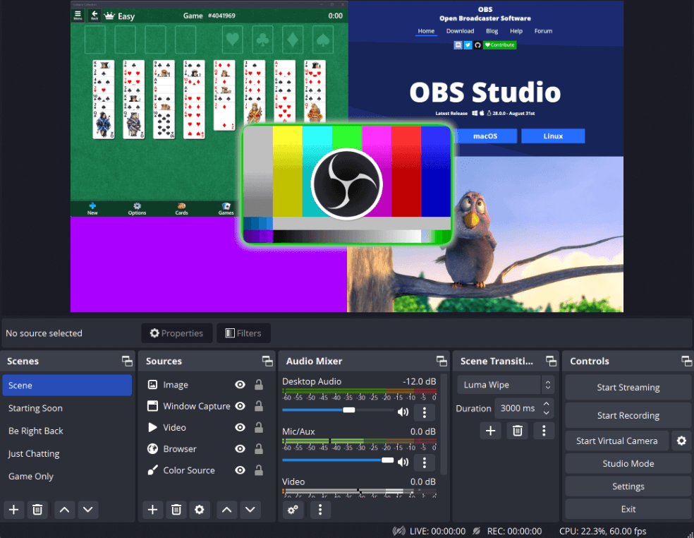The width and height of the screenshot is (694, 538).
Task: Click the 3000 ms duration field
Action: (518, 408)
